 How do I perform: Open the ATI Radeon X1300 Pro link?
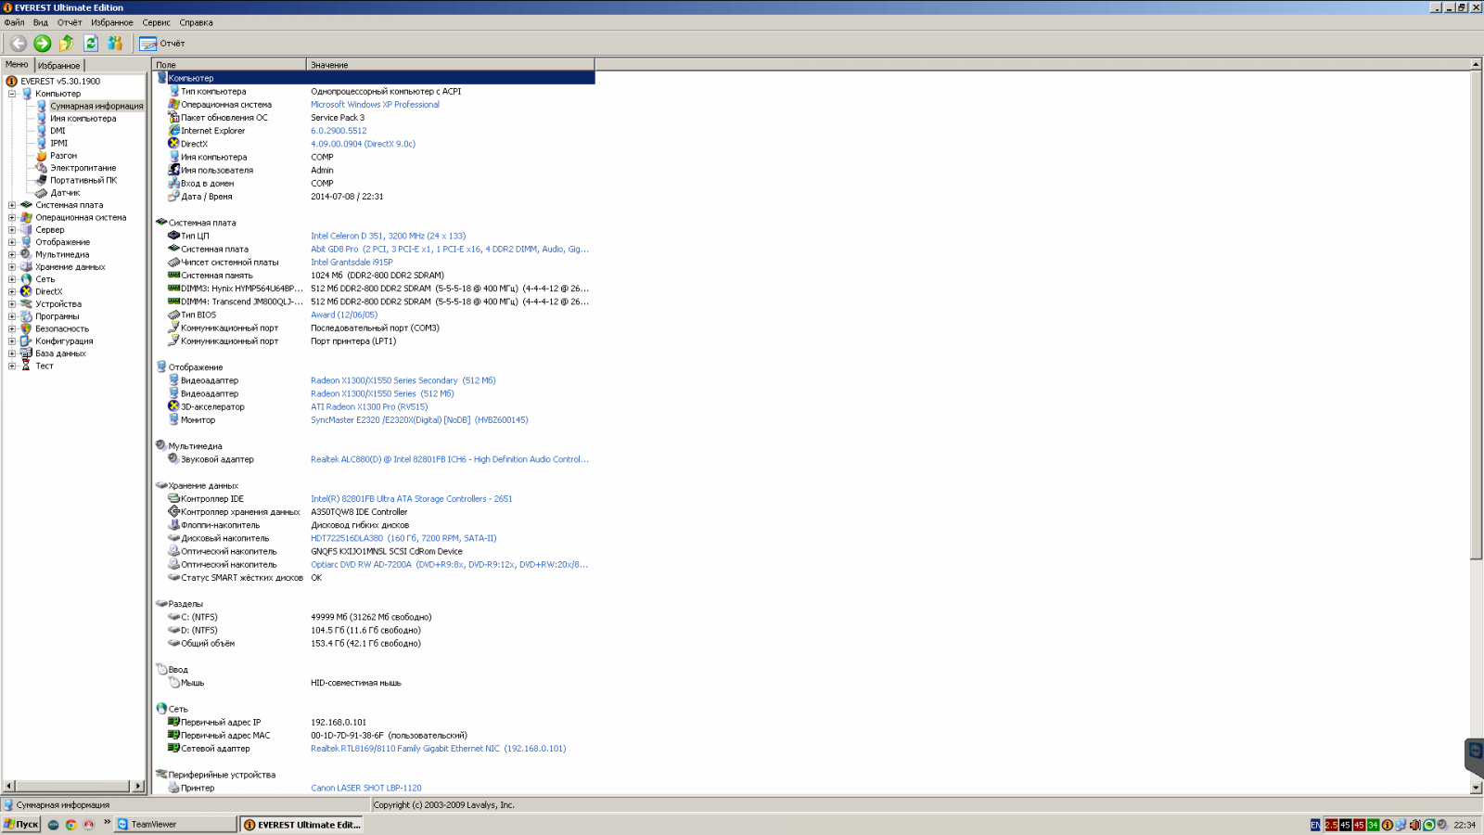369,406
